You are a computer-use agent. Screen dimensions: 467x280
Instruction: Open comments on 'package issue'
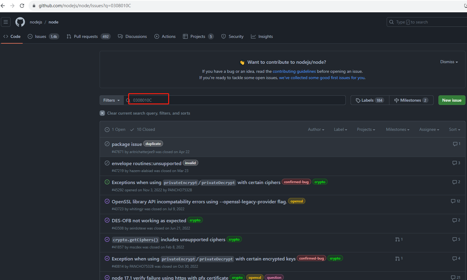click(456, 144)
